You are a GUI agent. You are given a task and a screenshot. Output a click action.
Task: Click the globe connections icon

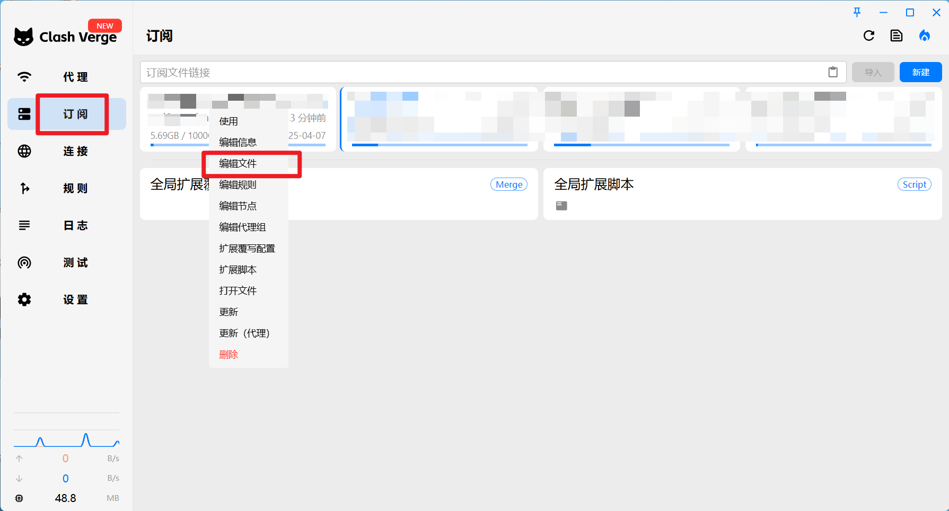[x=24, y=151]
